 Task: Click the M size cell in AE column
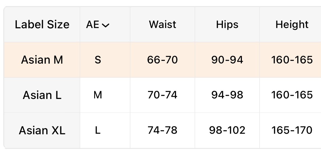tap(98, 95)
